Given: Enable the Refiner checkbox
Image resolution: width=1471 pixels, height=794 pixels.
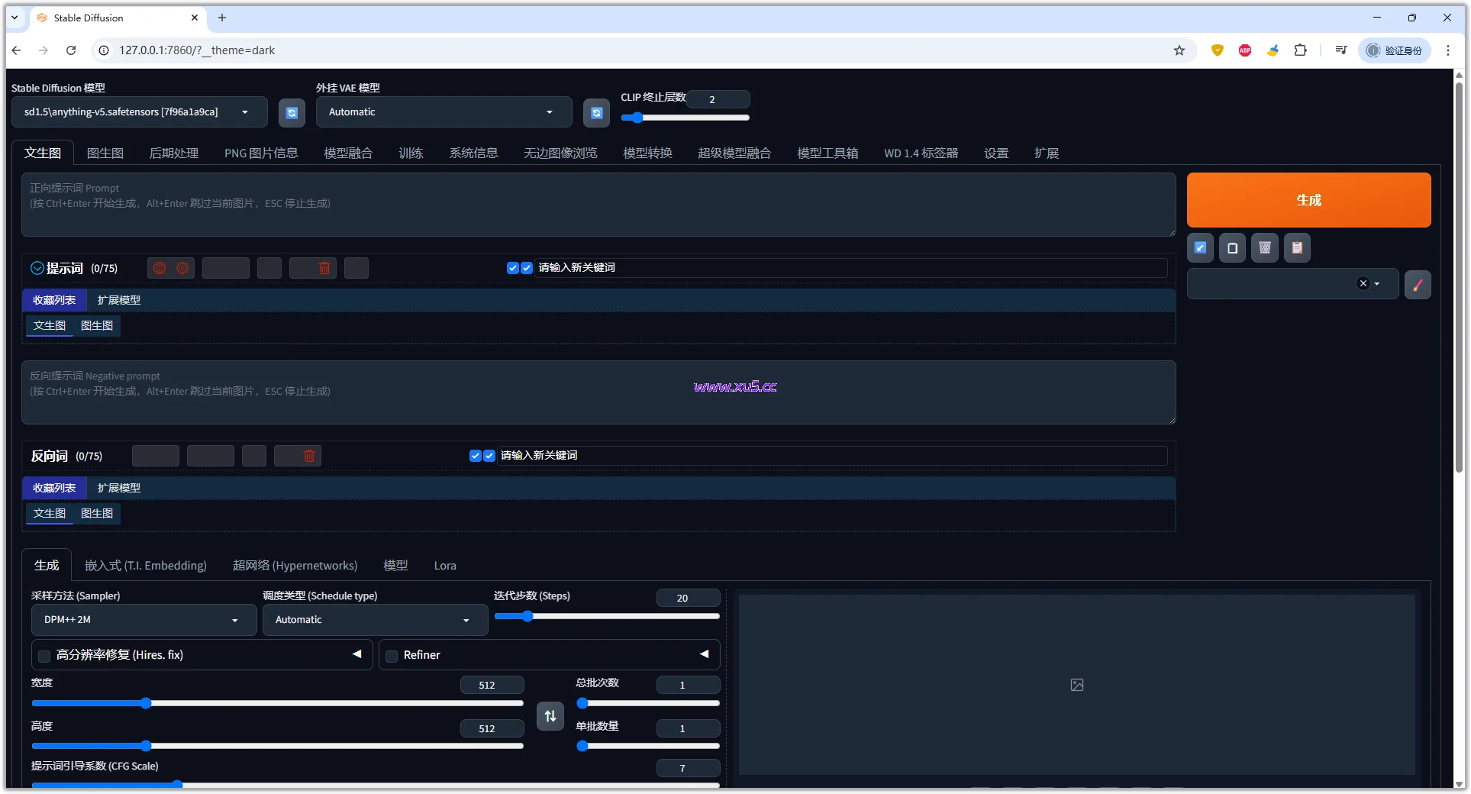Looking at the screenshot, I should pyautogui.click(x=392, y=656).
